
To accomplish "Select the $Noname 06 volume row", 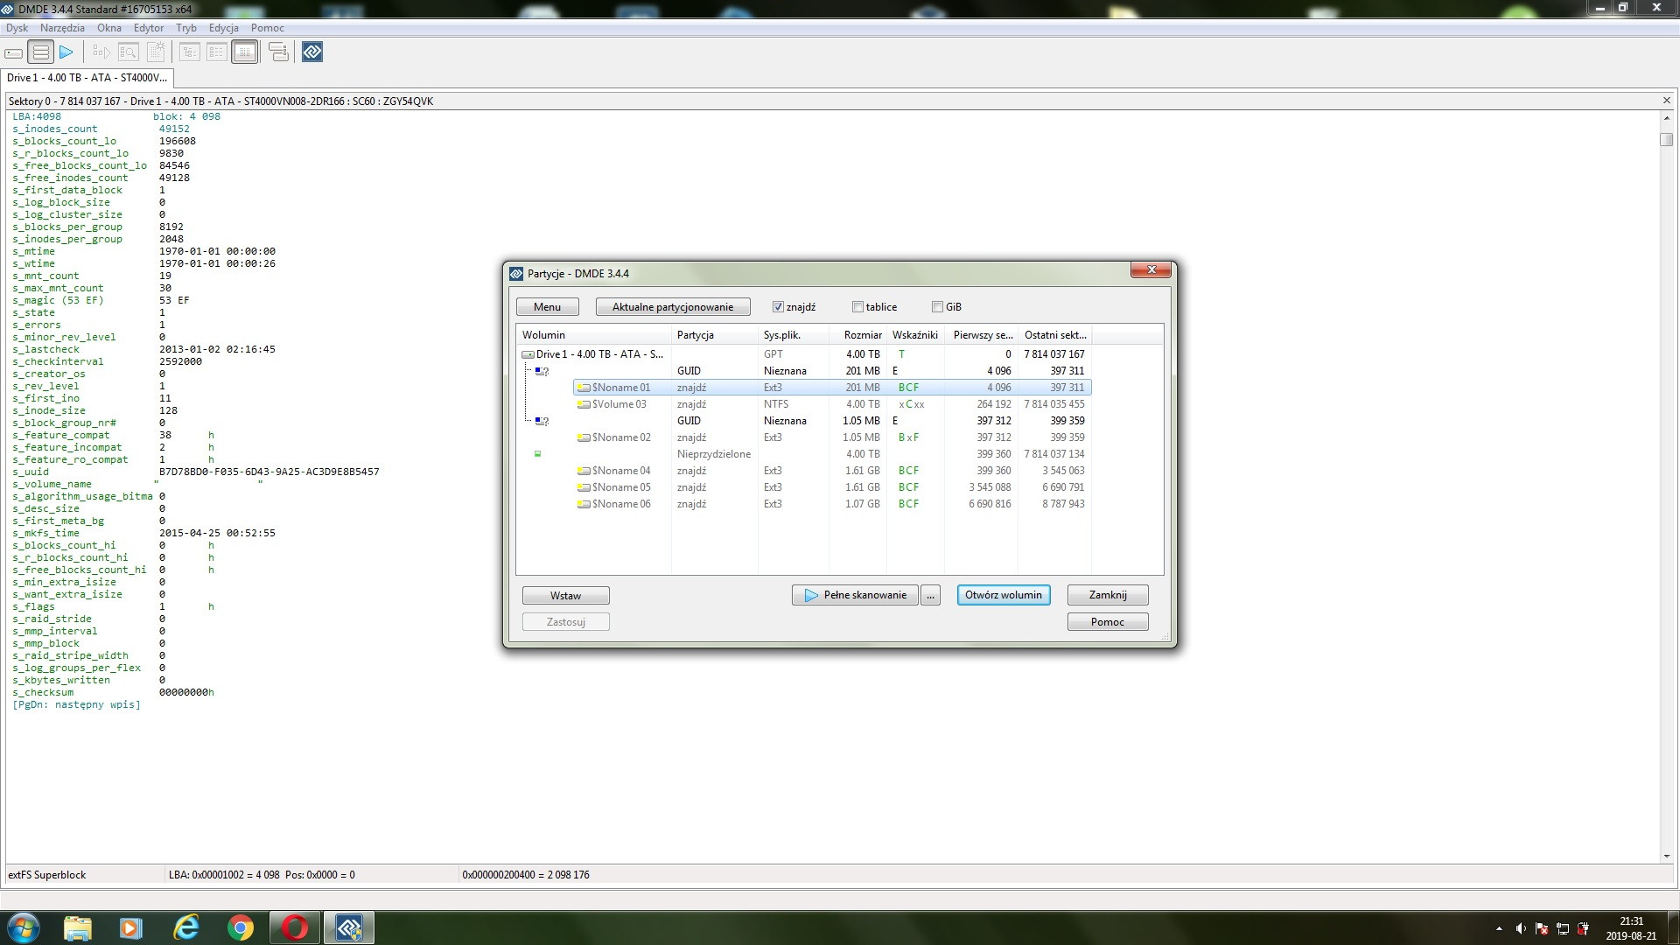I will [831, 504].
